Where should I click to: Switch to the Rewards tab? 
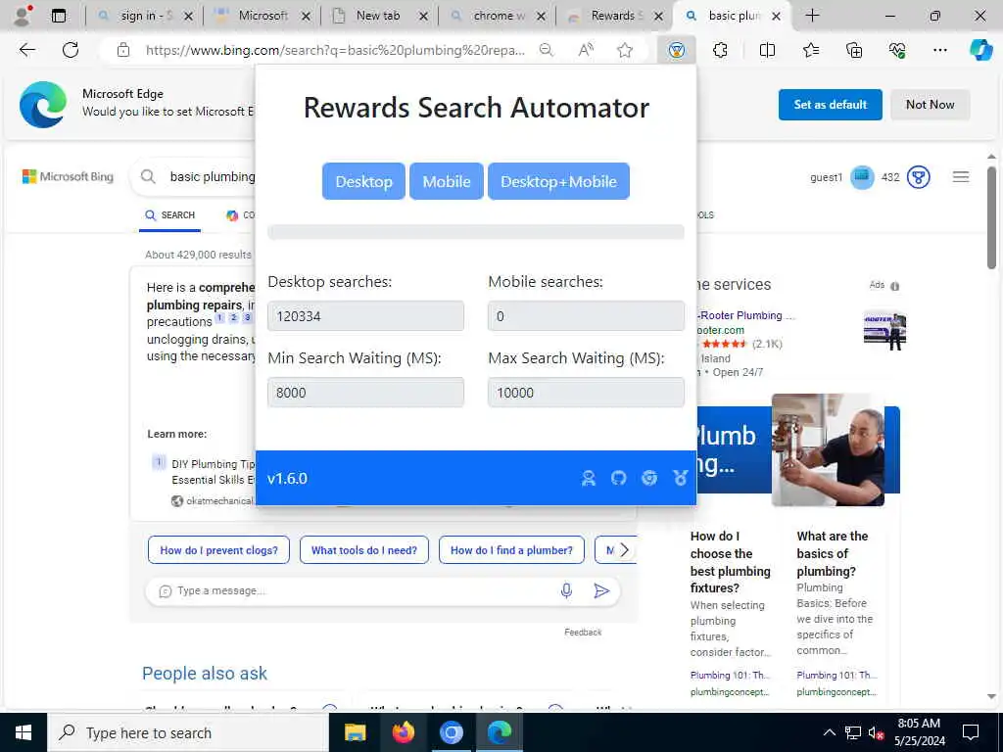[x=614, y=16]
